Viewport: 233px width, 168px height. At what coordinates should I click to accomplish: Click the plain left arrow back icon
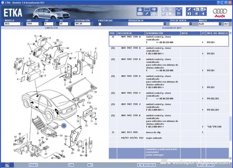[203, 14]
